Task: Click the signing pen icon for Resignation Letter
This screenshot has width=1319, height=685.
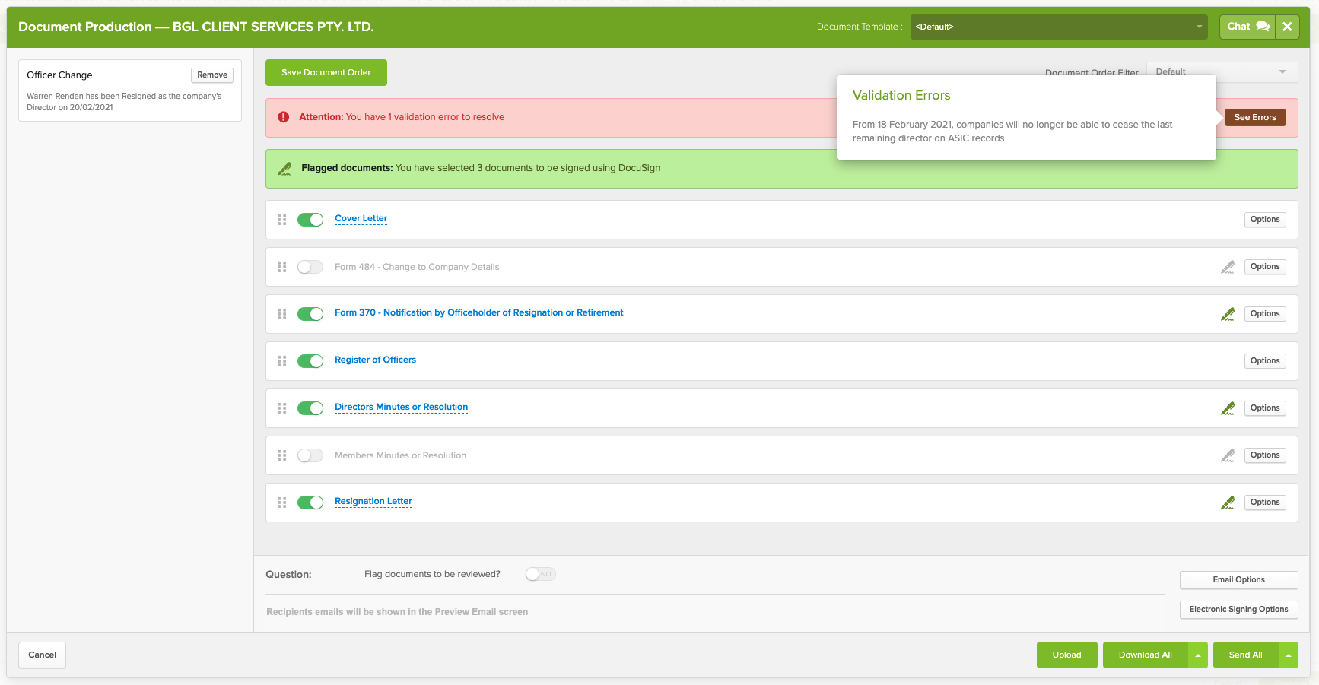Action: [x=1227, y=503]
